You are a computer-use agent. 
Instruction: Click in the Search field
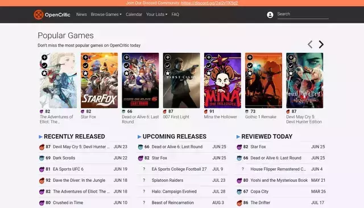pos(303,14)
